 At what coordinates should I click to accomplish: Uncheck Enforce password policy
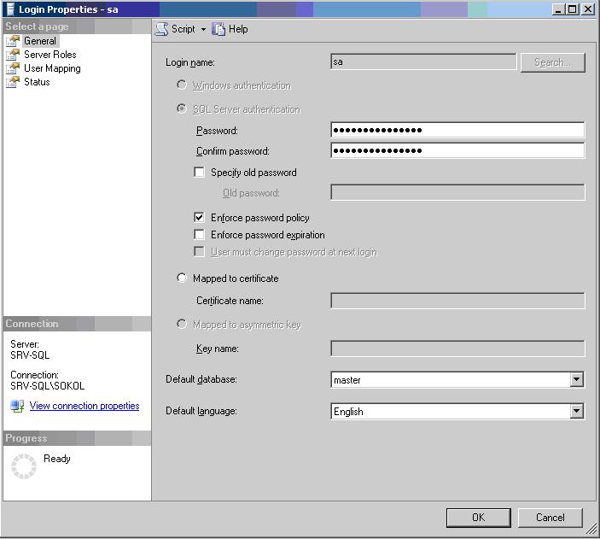point(199,217)
